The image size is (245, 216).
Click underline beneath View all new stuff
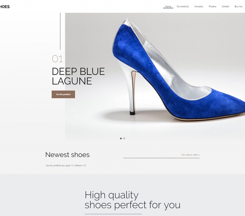[x=161, y=158]
